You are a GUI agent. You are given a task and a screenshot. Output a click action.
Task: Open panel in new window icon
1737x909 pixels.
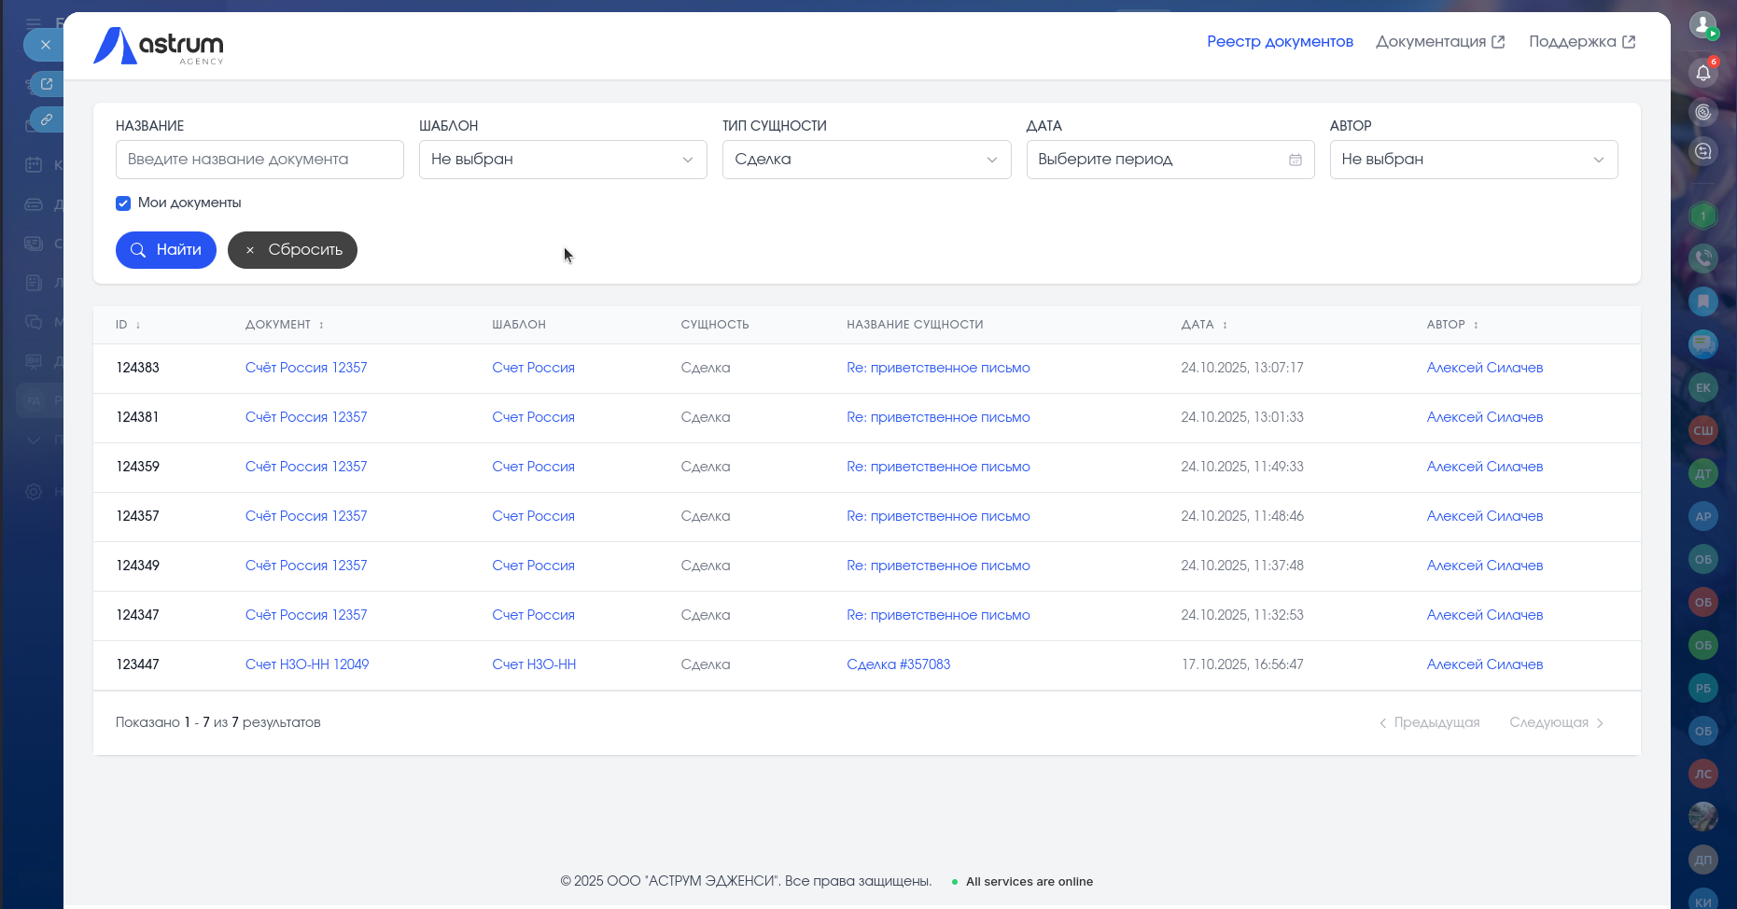46,84
